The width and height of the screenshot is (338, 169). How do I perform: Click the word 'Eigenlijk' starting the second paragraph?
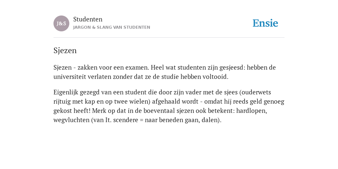pyautogui.click(x=66, y=92)
